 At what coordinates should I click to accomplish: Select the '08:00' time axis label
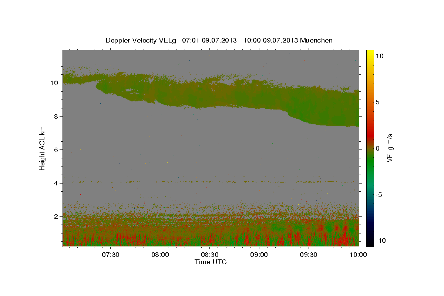[x=160, y=255]
